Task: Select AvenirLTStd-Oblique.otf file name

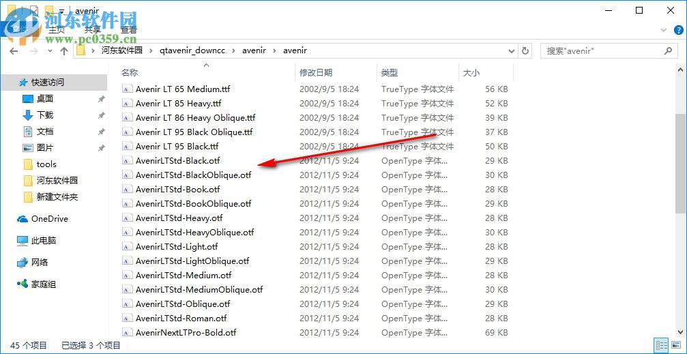Action: pos(183,304)
